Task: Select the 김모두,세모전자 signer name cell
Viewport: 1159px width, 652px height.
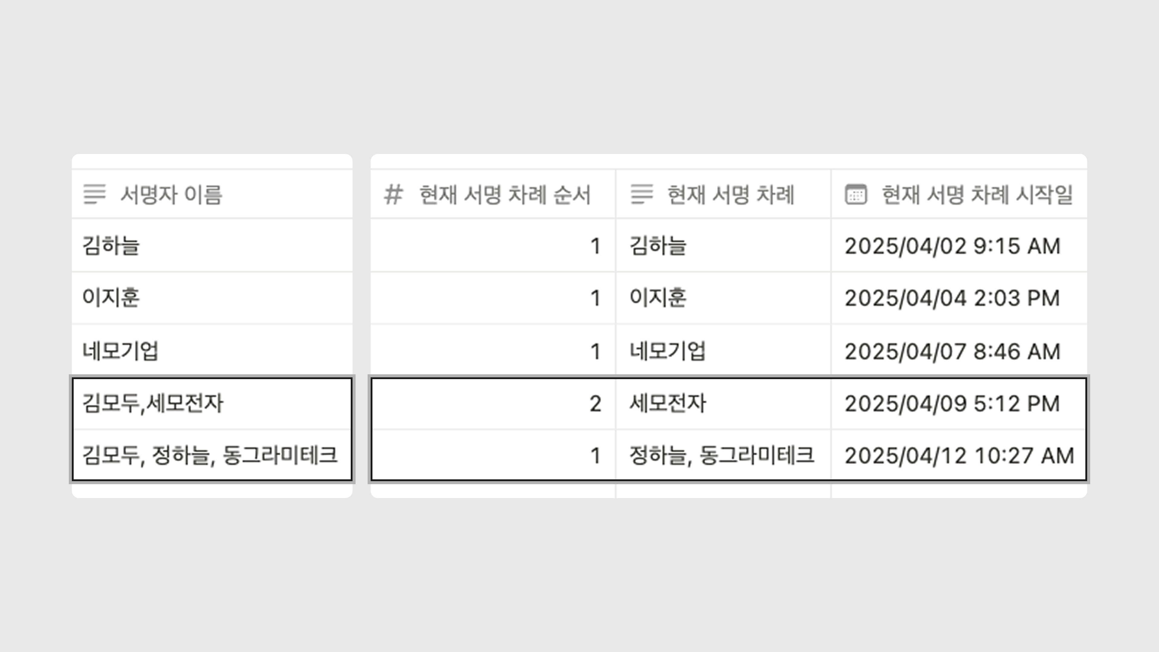Action: tap(153, 403)
